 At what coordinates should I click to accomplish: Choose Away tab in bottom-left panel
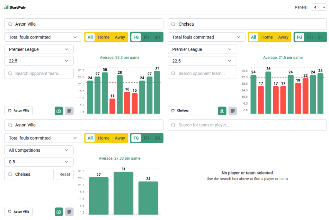click(x=120, y=138)
